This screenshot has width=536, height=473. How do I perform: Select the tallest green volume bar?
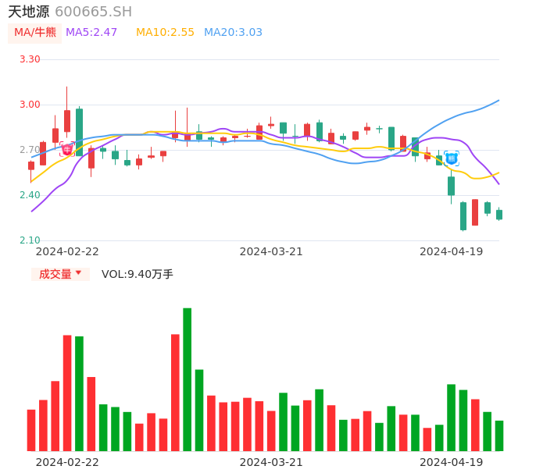pyautogui.click(x=187, y=379)
